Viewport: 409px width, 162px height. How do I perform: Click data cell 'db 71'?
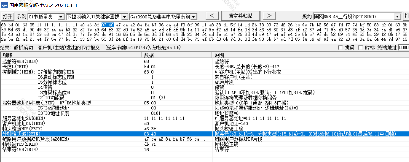point(150,144)
